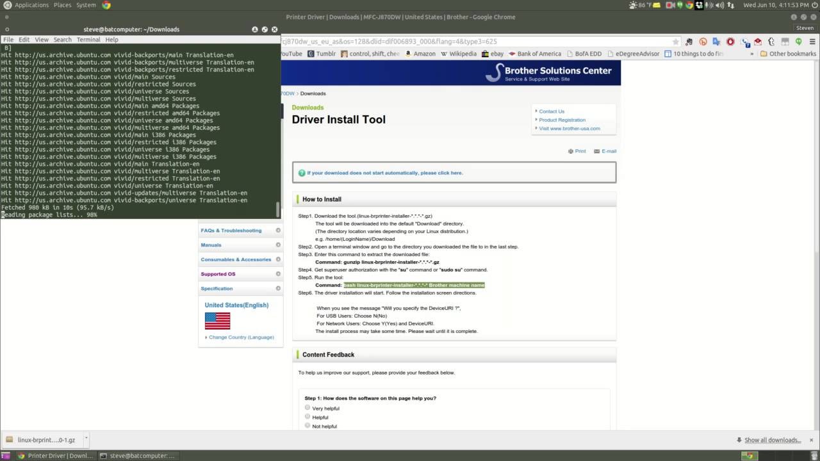Open the terminal Help menu

pos(111,40)
